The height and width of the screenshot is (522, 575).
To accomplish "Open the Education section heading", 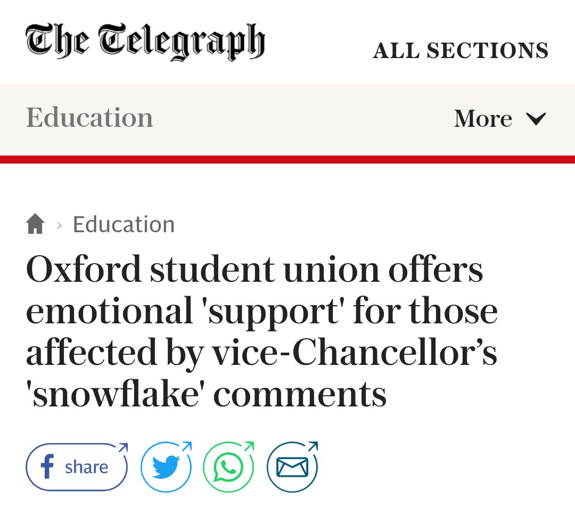I will (89, 117).
